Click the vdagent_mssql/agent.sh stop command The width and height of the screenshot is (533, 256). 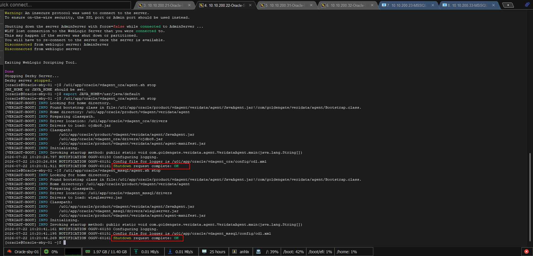[112, 170]
